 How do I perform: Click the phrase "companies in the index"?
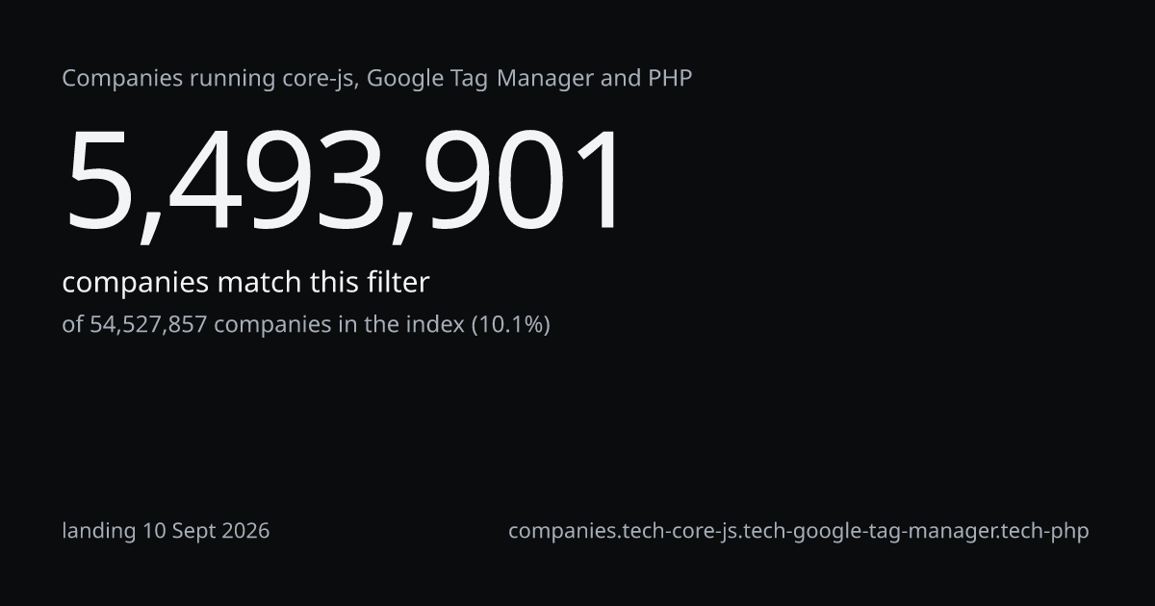(x=339, y=324)
